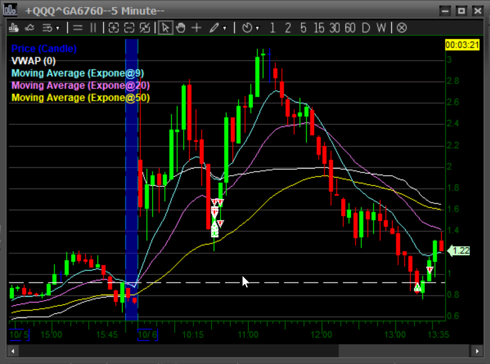Switch chart to 15 minute interval
490x364 pixels.
tap(319, 28)
